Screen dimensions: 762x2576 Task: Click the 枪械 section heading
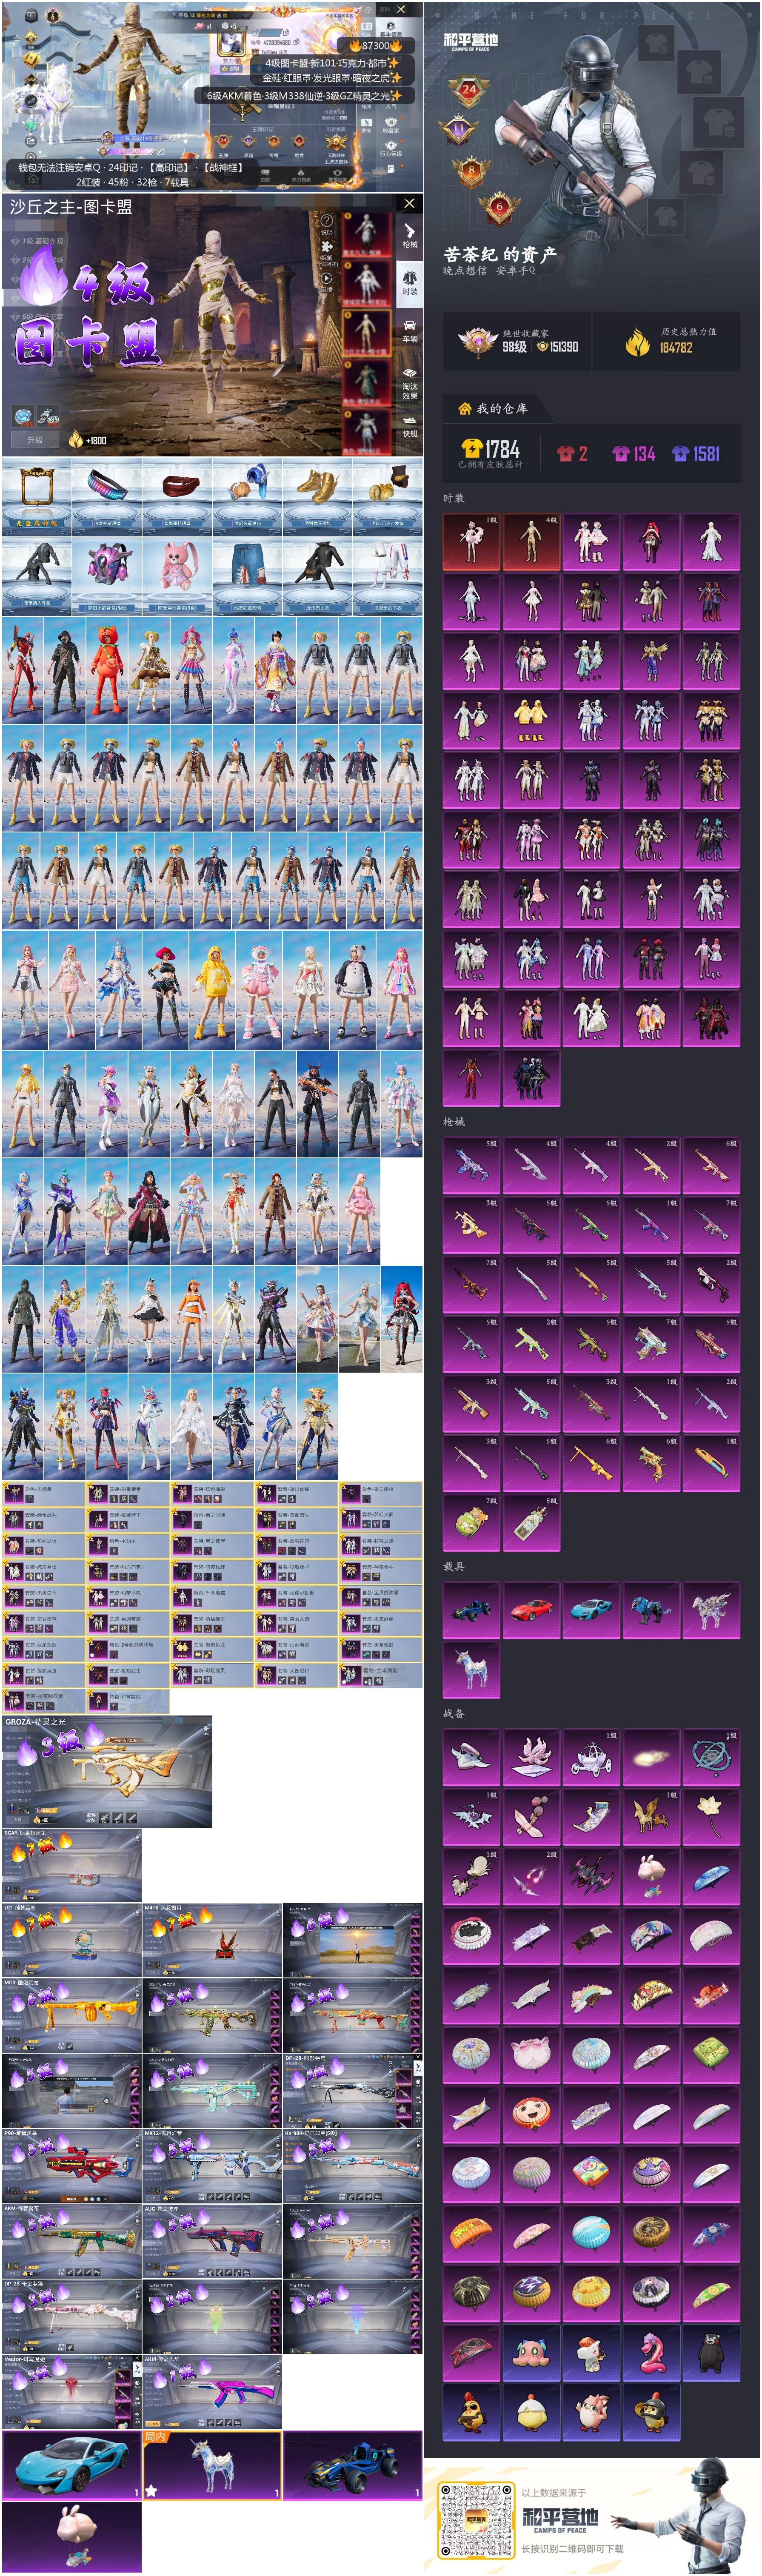coord(454,1122)
